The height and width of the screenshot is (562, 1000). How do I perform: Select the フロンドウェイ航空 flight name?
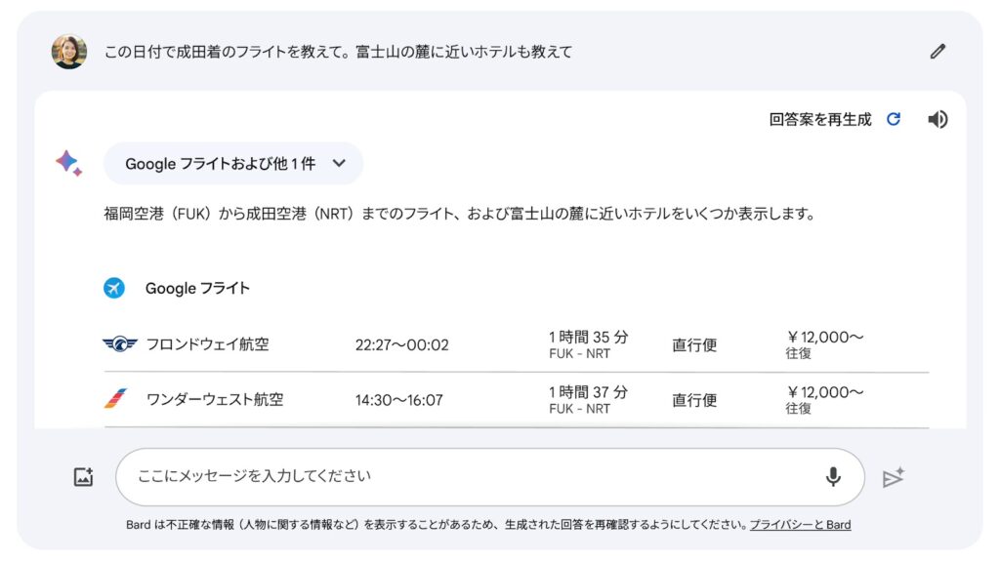pos(208,344)
